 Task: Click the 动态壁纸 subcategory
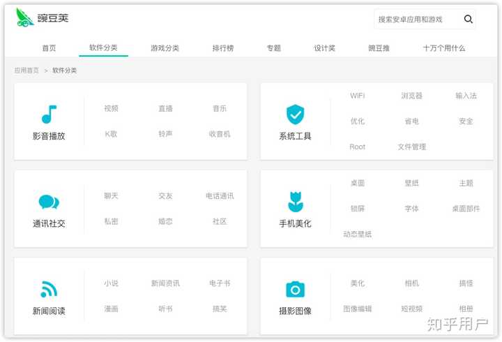(x=357, y=235)
